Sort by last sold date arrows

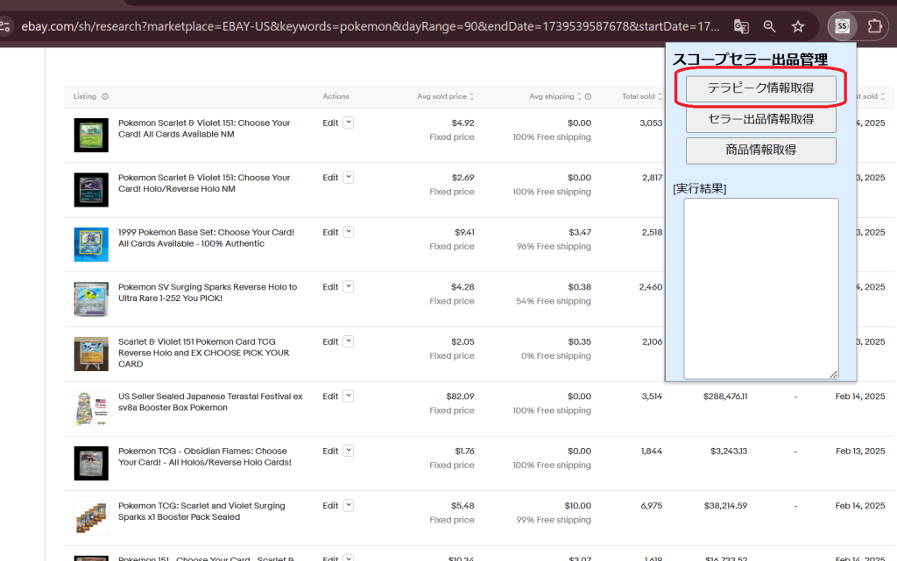click(x=883, y=96)
